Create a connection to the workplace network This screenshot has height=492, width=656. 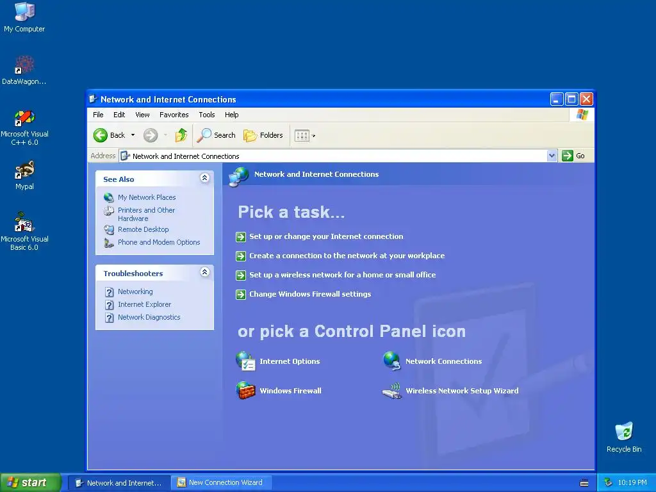[347, 256]
